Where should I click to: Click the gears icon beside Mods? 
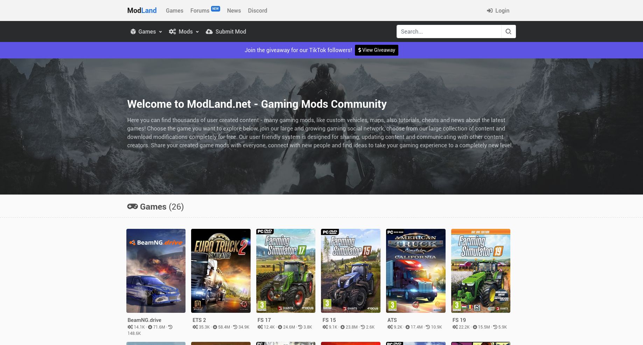172,31
